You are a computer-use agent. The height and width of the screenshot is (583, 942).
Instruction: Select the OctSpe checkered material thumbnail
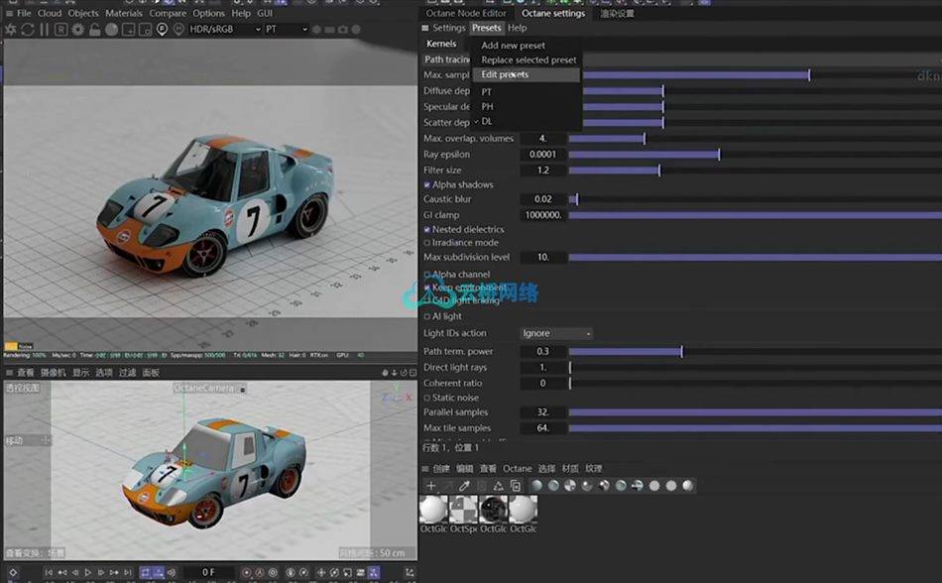point(464,510)
